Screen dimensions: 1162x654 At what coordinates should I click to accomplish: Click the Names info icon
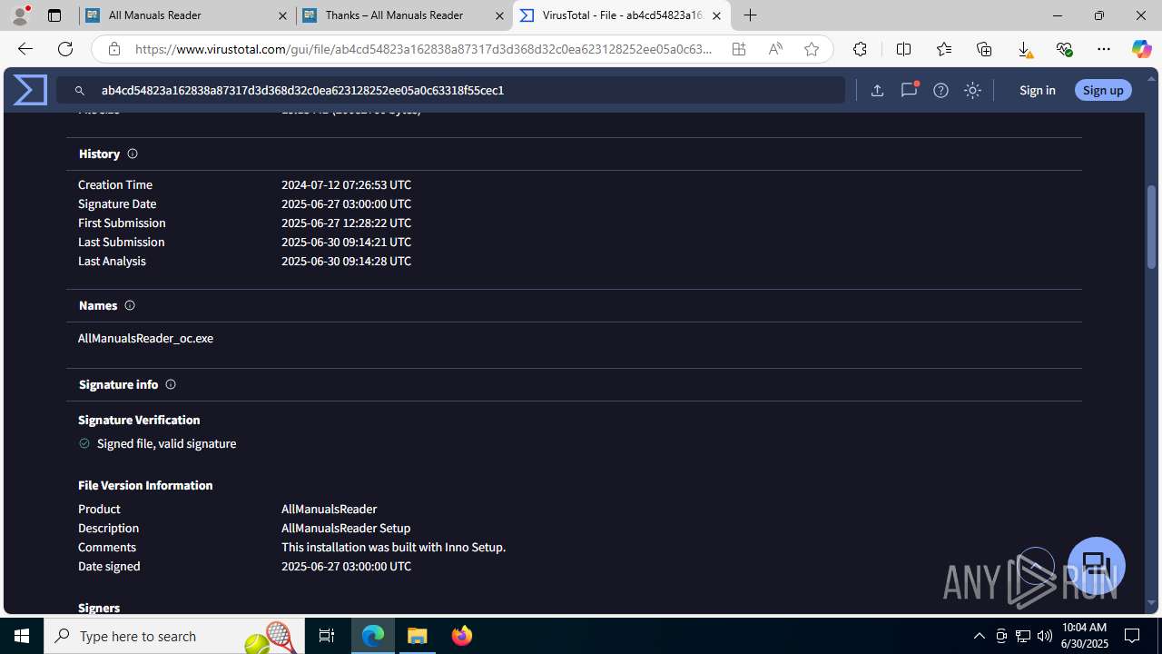coord(130,305)
